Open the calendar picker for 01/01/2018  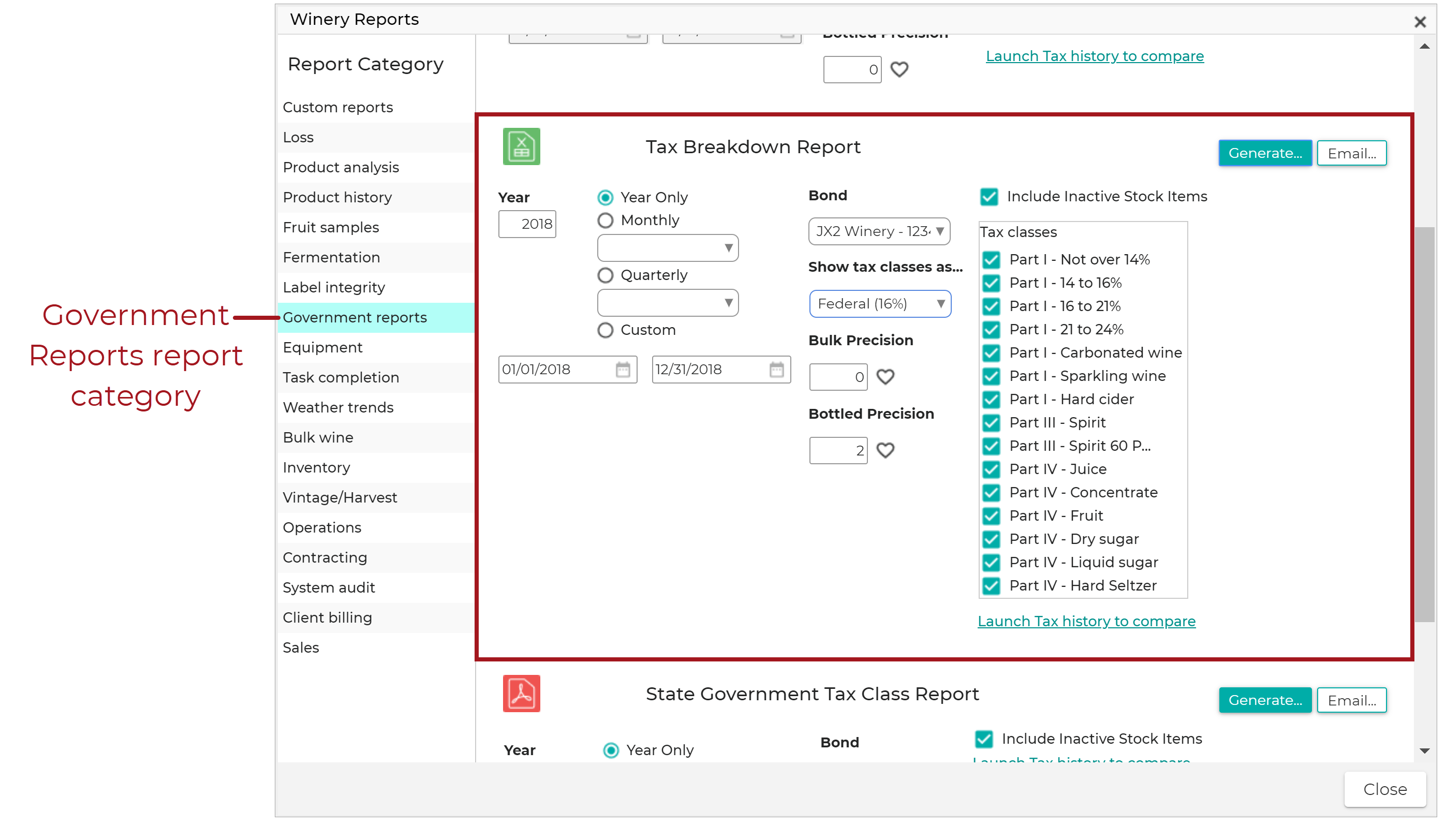point(623,370)
